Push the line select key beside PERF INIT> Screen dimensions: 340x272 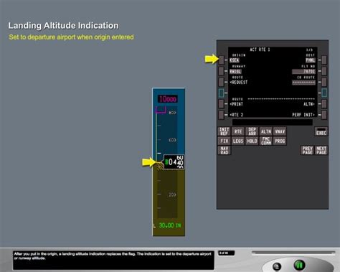pyautogui.click(x=324, y=115)
